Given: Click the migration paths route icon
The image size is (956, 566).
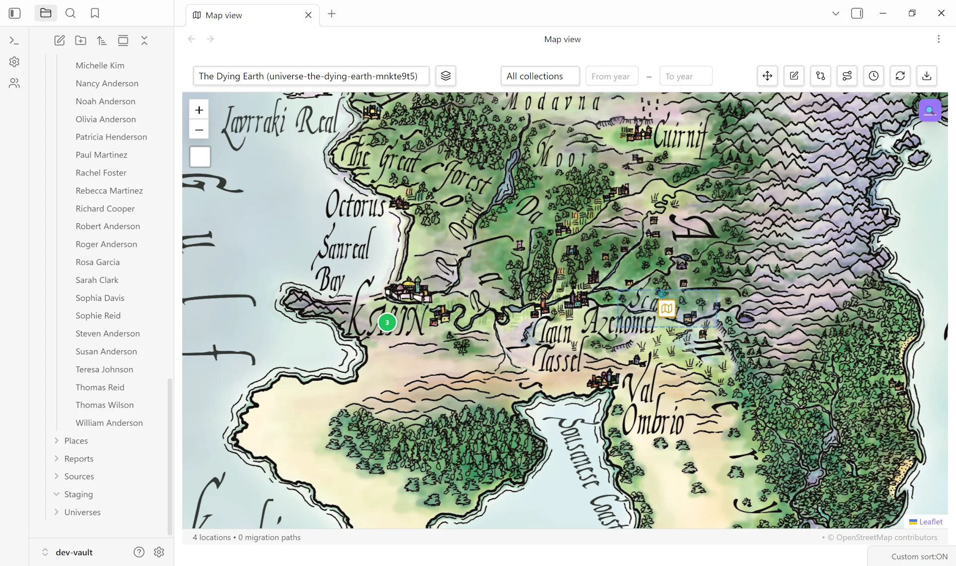Looking at the screenshot, I should (x=821, y=76).
